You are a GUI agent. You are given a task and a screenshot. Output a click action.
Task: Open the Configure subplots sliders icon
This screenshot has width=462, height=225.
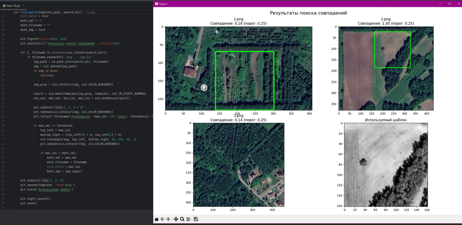(x=188, y=219)
